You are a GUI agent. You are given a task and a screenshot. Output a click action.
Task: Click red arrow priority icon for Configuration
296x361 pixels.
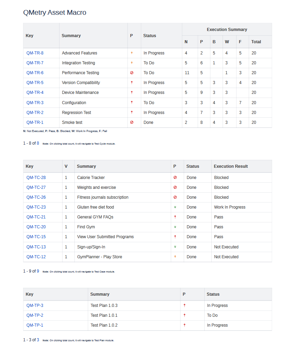click(132, 102)
